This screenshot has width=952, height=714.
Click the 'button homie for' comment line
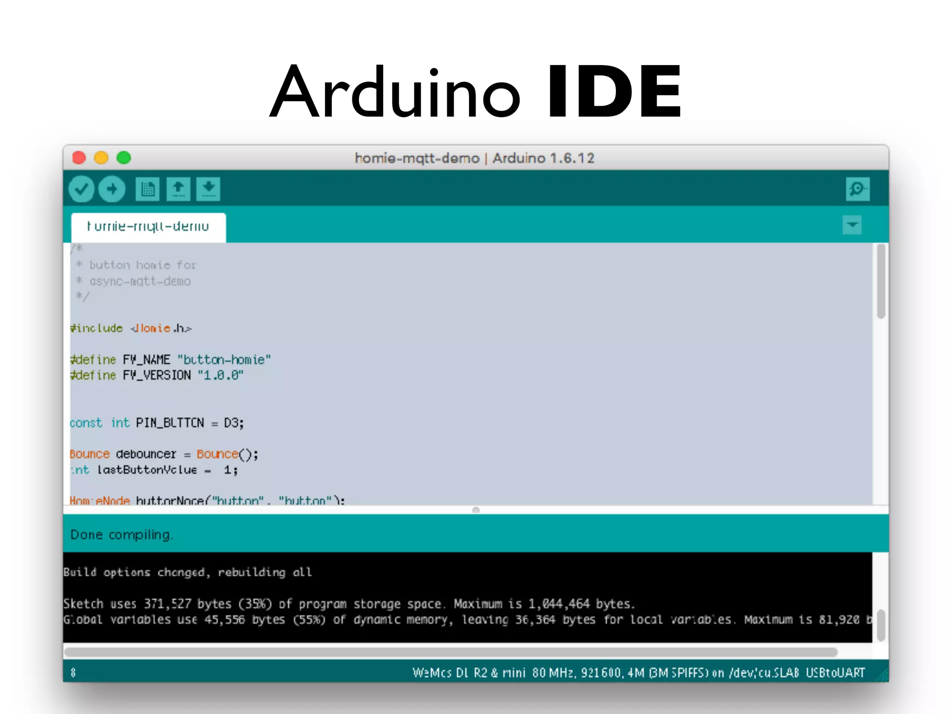pyautogui.click(x=136, y=265)
